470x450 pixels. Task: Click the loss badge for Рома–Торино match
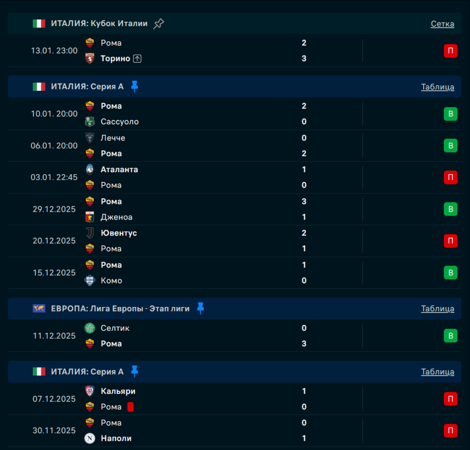tap(450, 51)
